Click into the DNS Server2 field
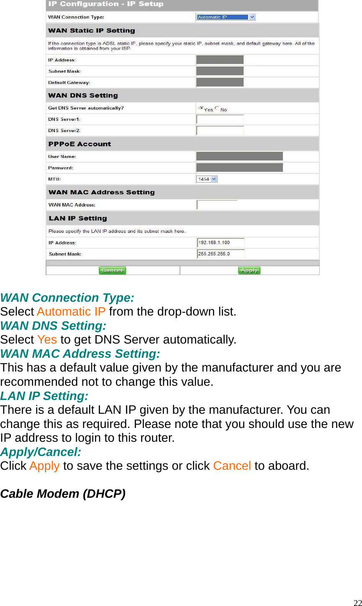Viewport: 362px width, 606px height. (220, 130)
